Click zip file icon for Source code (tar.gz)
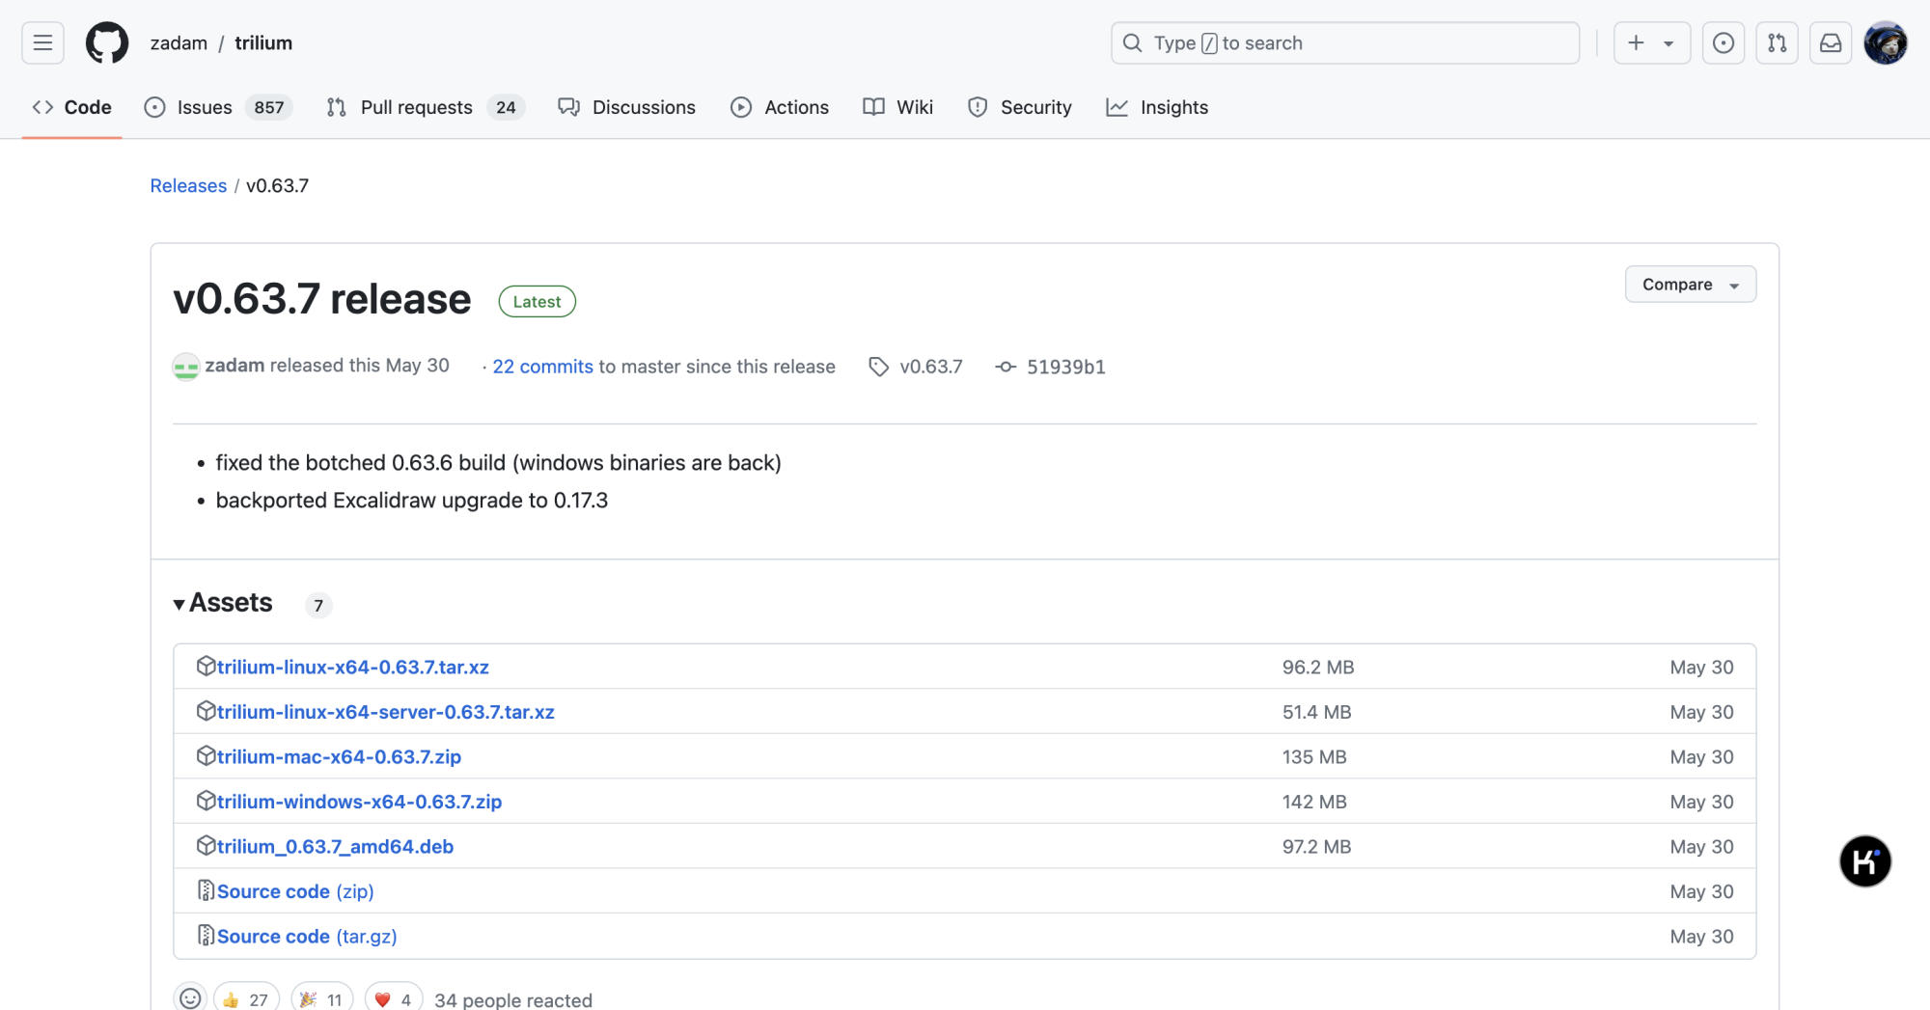1930x1010 pixels. tap(206, 935)
